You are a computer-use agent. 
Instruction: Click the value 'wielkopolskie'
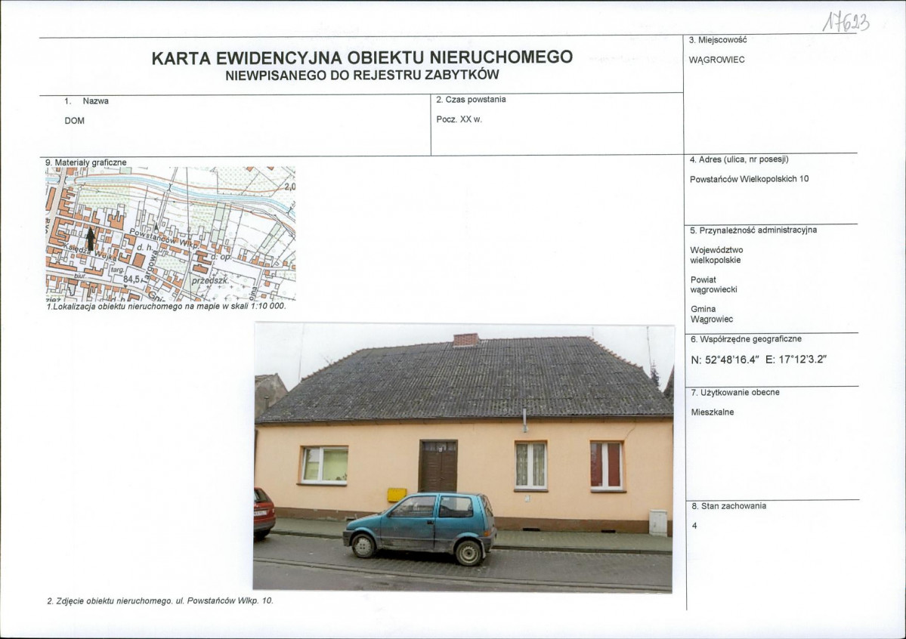716,260
